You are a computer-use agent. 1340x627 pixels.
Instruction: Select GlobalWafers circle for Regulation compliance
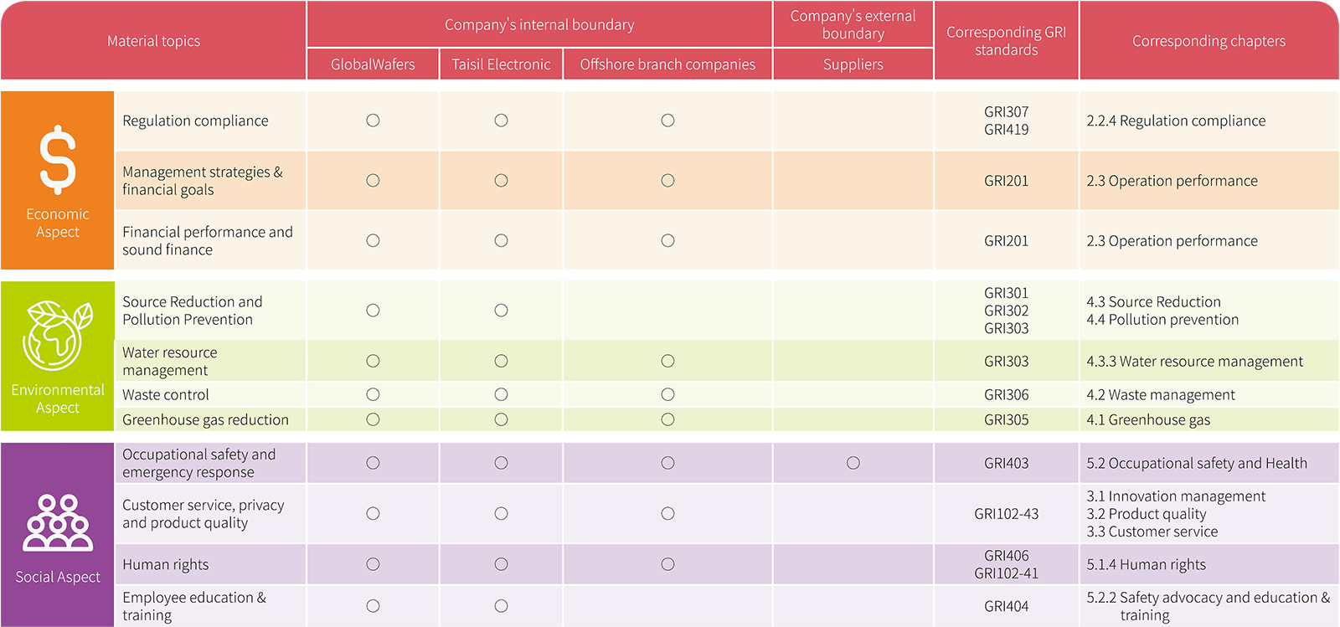click(373, 121)
